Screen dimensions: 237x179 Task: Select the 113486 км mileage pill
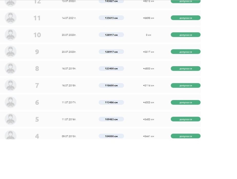111,102
